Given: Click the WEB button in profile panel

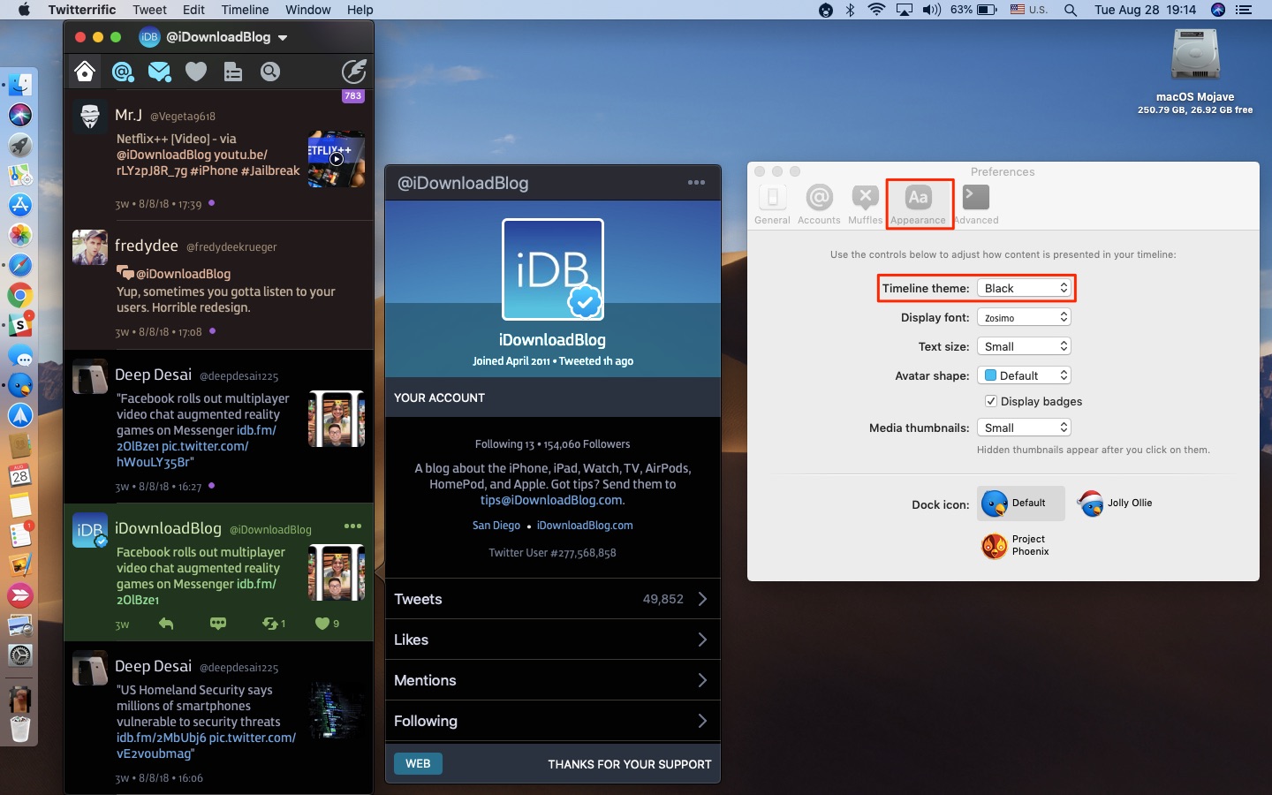Looking at the screenshot, I should [x=418, y=764].
